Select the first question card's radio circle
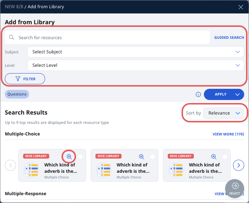This screenshot has height=203, width=249. coord(80,157)
